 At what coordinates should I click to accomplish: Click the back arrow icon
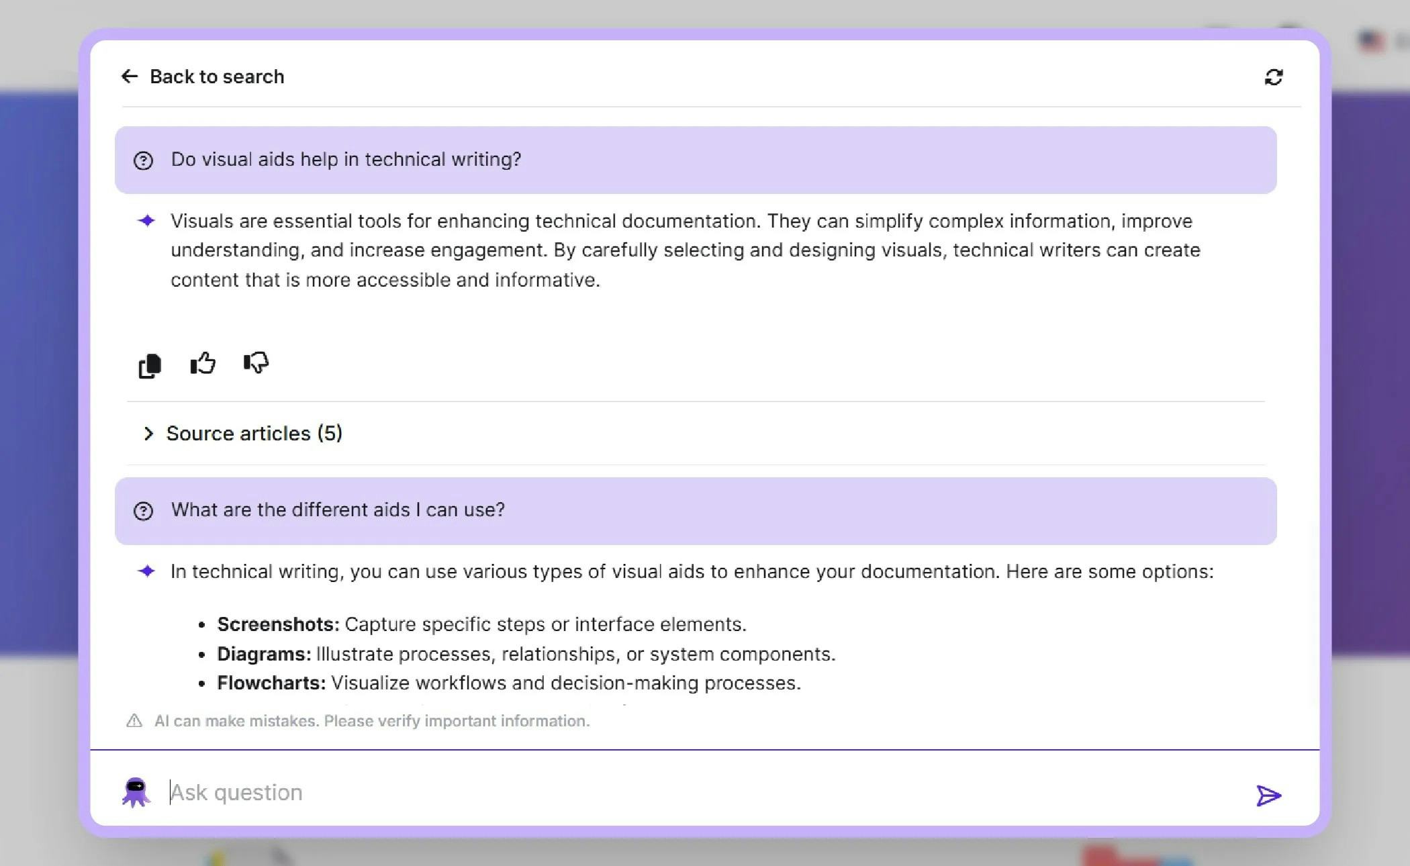(x=129, y=77)
